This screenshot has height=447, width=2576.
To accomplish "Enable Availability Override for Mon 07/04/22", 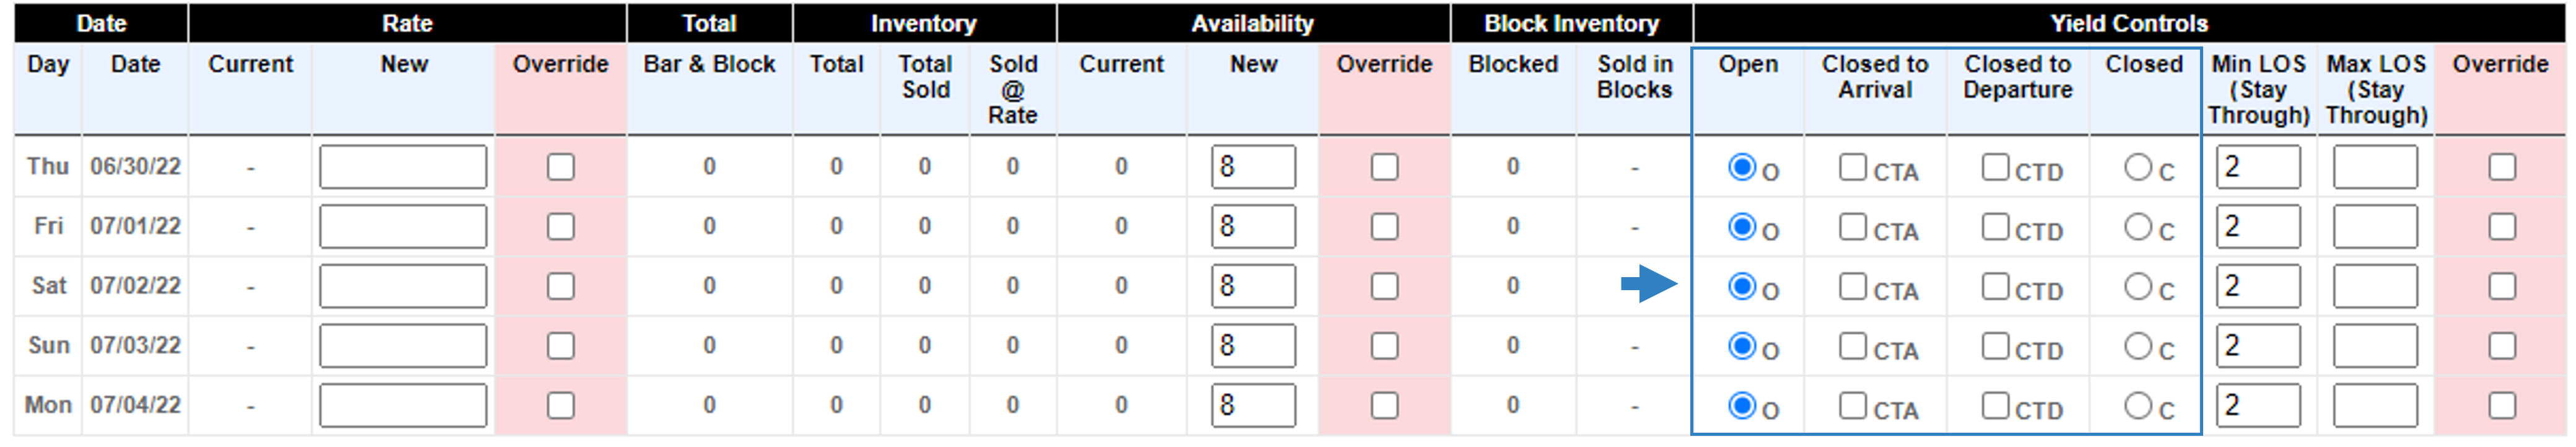I will pos(1384,406).
